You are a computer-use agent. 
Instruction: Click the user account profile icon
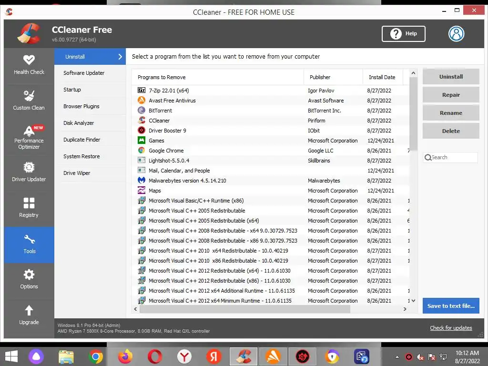456,34
